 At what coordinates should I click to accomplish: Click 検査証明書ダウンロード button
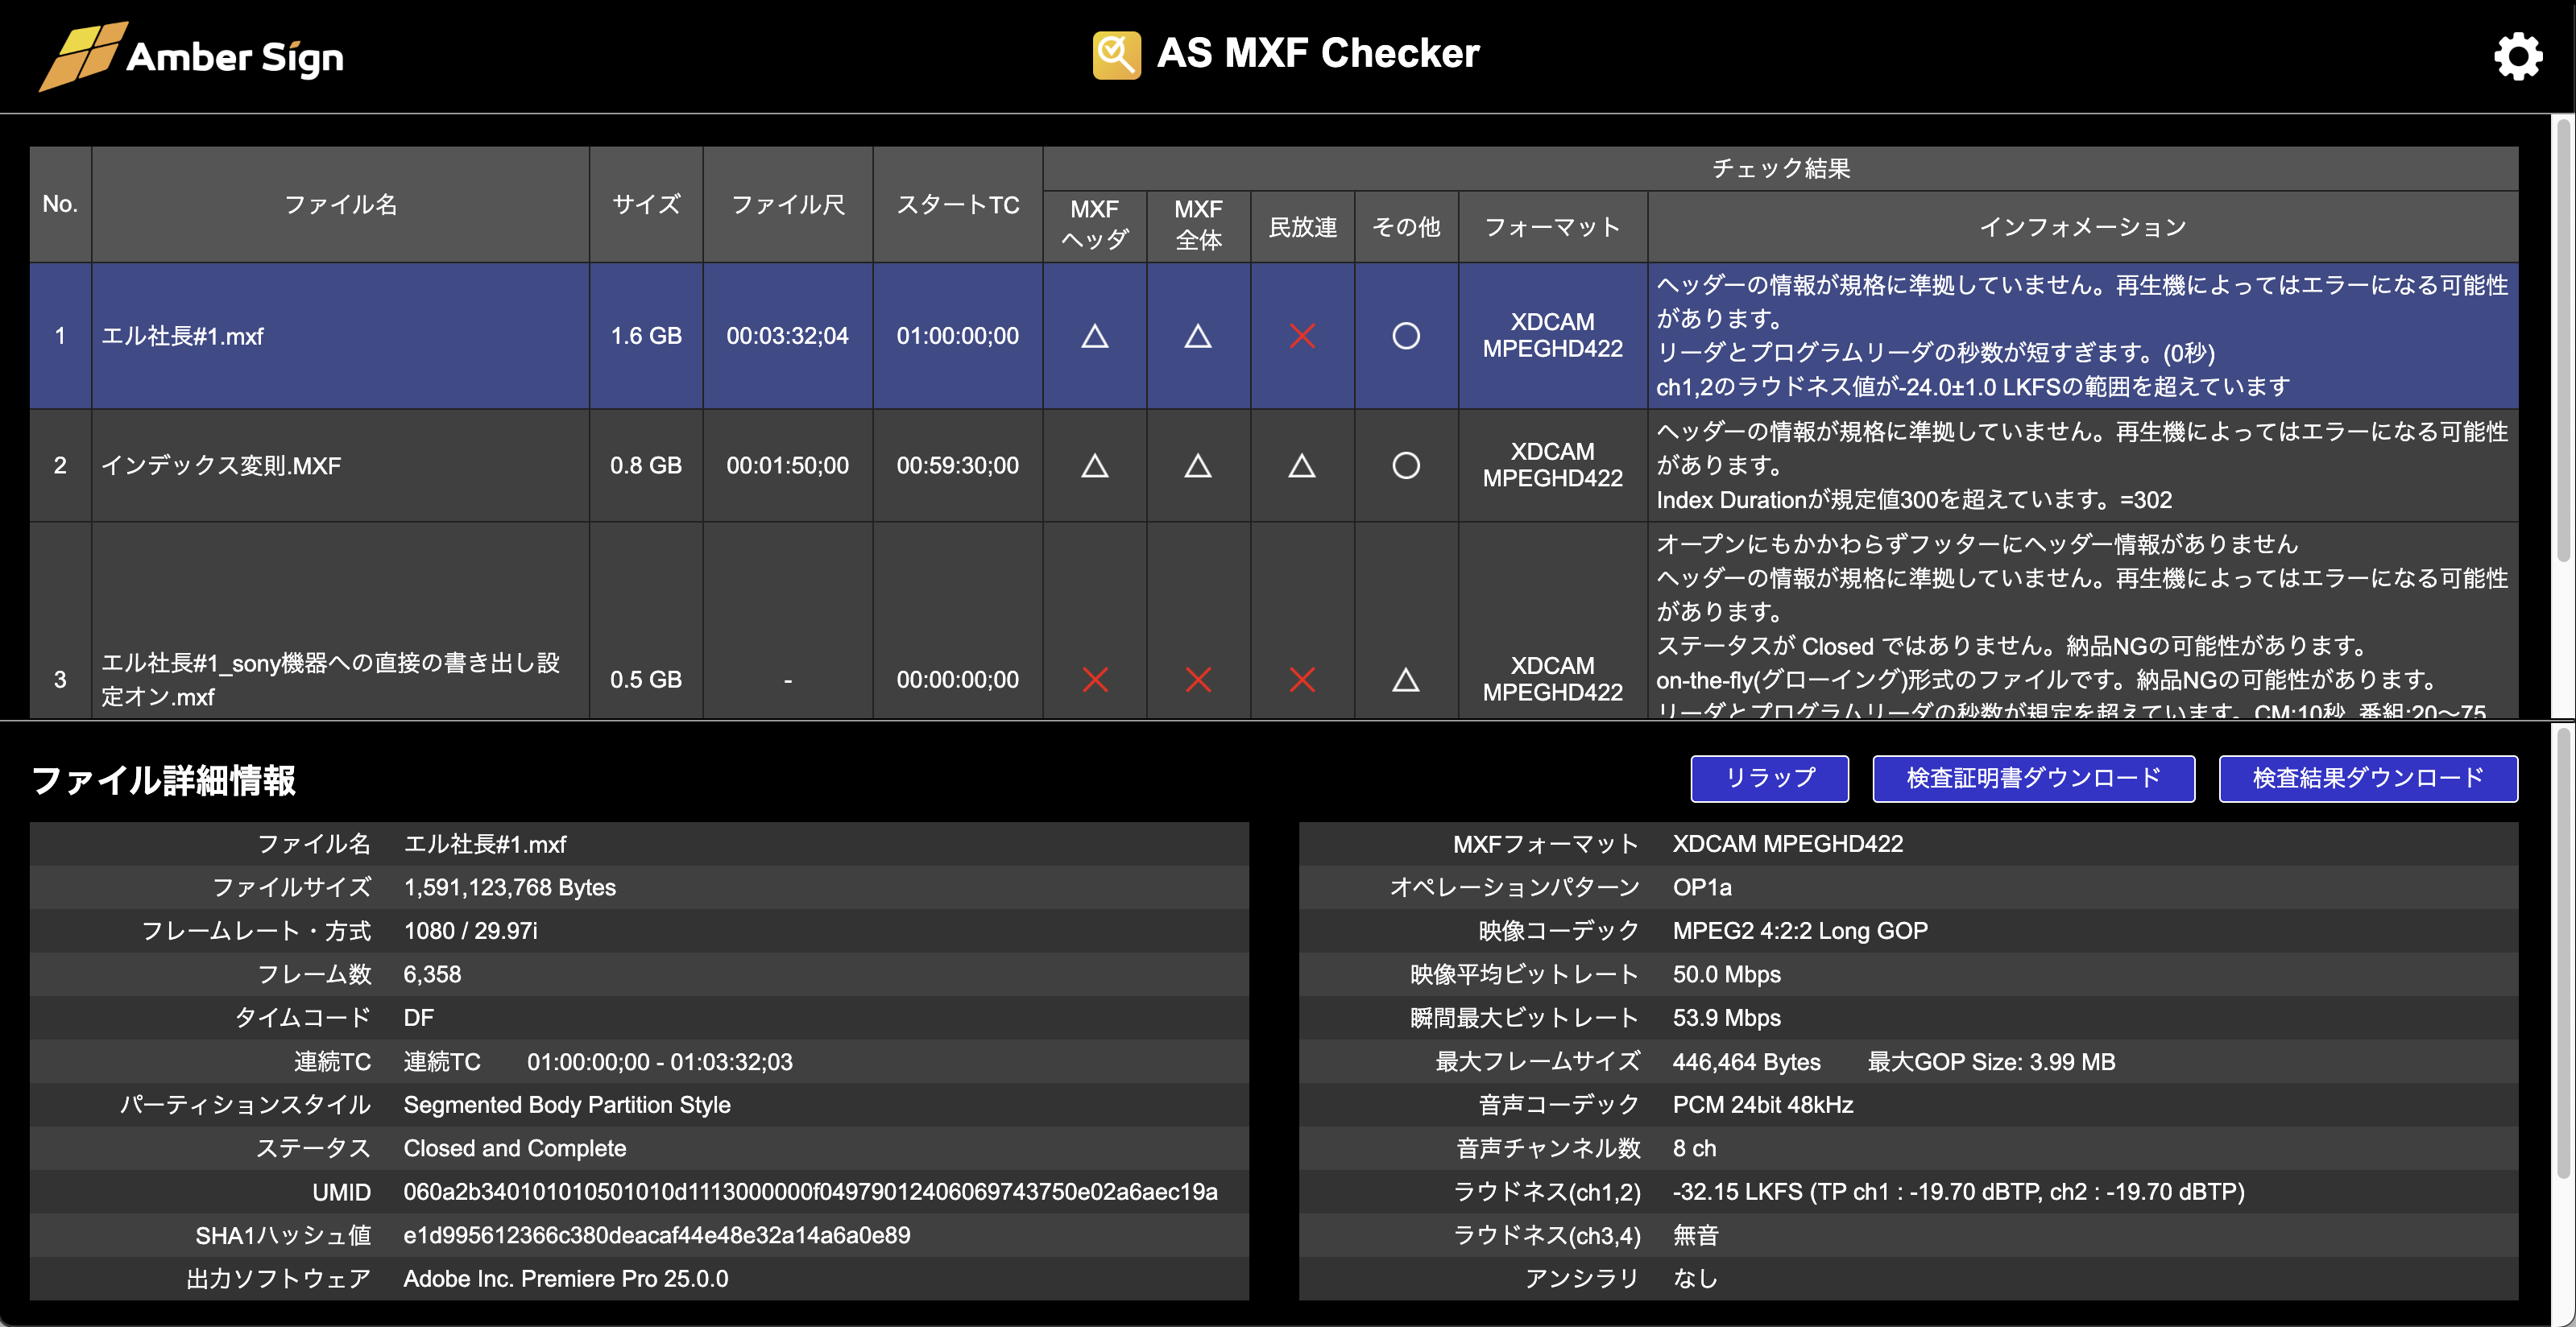2032,778
